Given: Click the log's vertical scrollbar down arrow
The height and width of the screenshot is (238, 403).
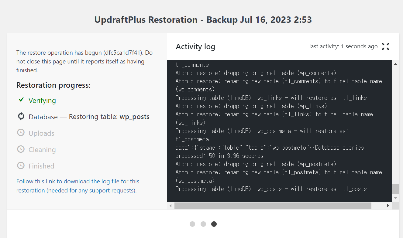Looking at the screenshot, I should tap(395, 198).
